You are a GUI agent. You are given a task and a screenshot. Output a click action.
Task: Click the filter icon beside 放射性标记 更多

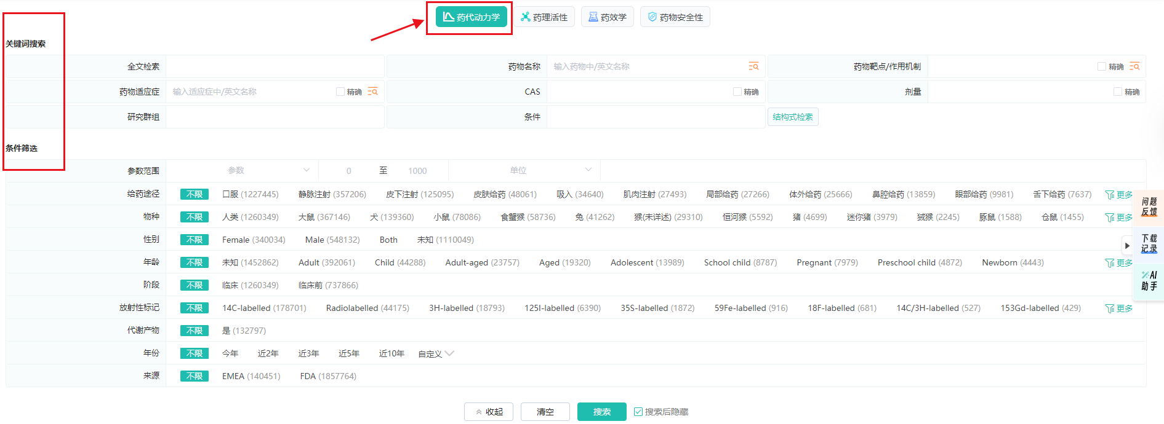coord(1110,308)
